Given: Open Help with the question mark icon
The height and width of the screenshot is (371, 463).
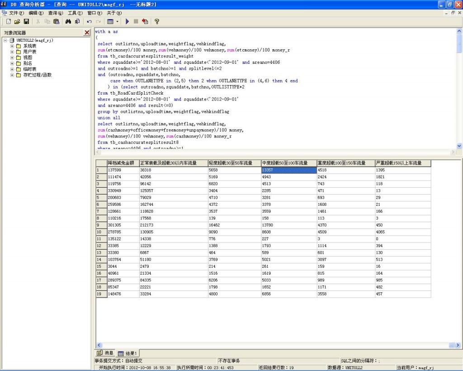Looking at the screenshot, I should (x=157, y=21).
